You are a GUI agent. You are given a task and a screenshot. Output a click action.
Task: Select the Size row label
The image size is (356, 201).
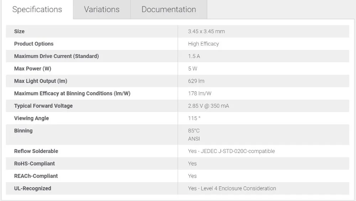click(x=19, y=31)
